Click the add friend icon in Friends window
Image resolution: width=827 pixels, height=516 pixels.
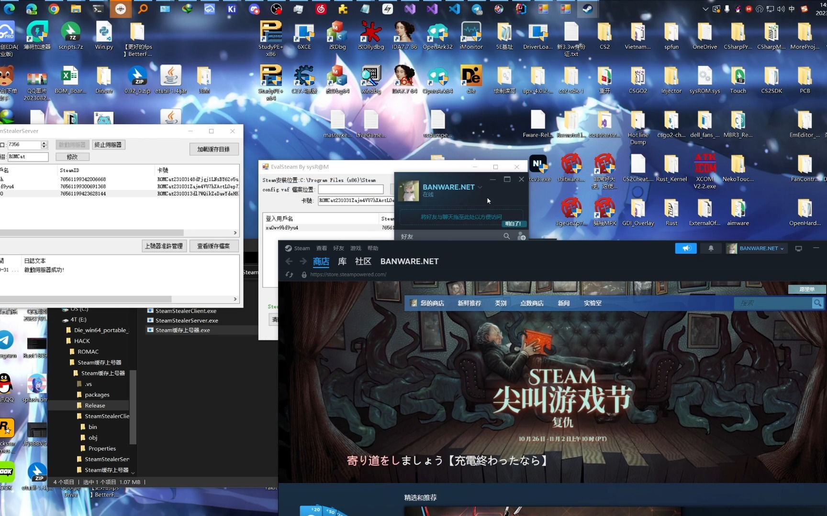(x=522, y=236)
